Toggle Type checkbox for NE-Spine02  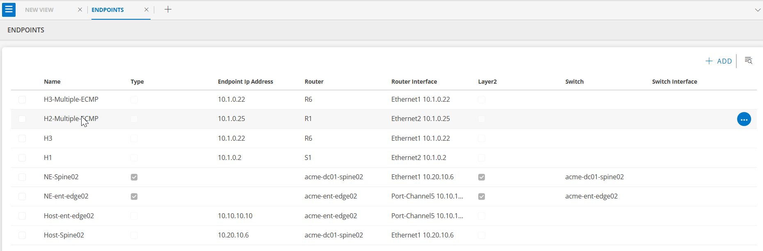[134, 177]
